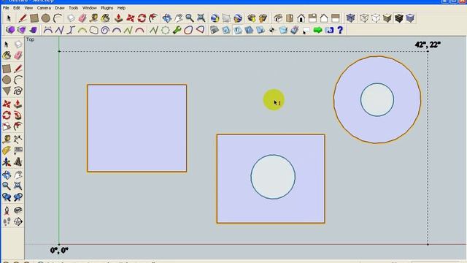This screenshot has width=467, height=263.
Task: Open the Draw menu
Action: coord(60,8)
